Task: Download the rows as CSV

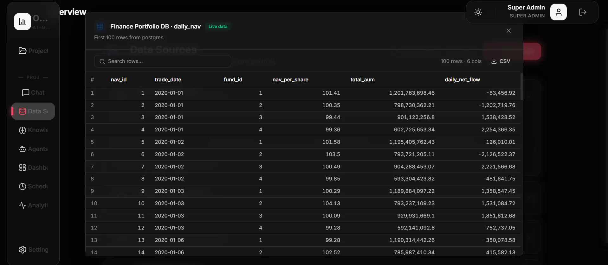Action: pos(501,61)
